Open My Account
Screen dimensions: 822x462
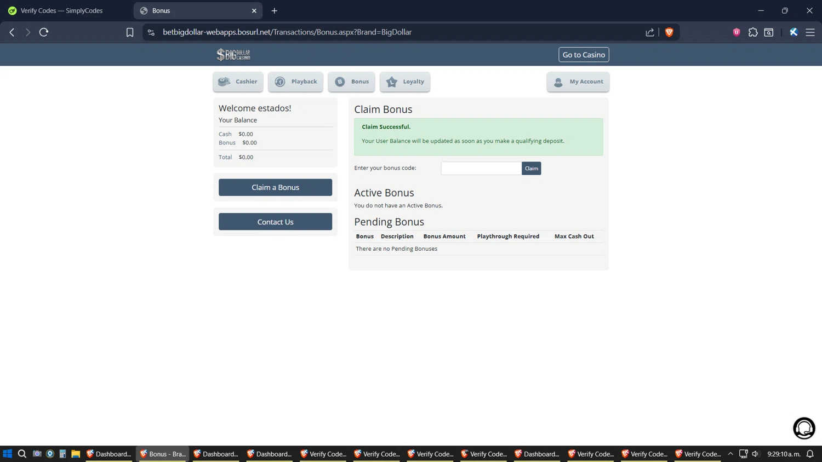(x=578, y=82)
